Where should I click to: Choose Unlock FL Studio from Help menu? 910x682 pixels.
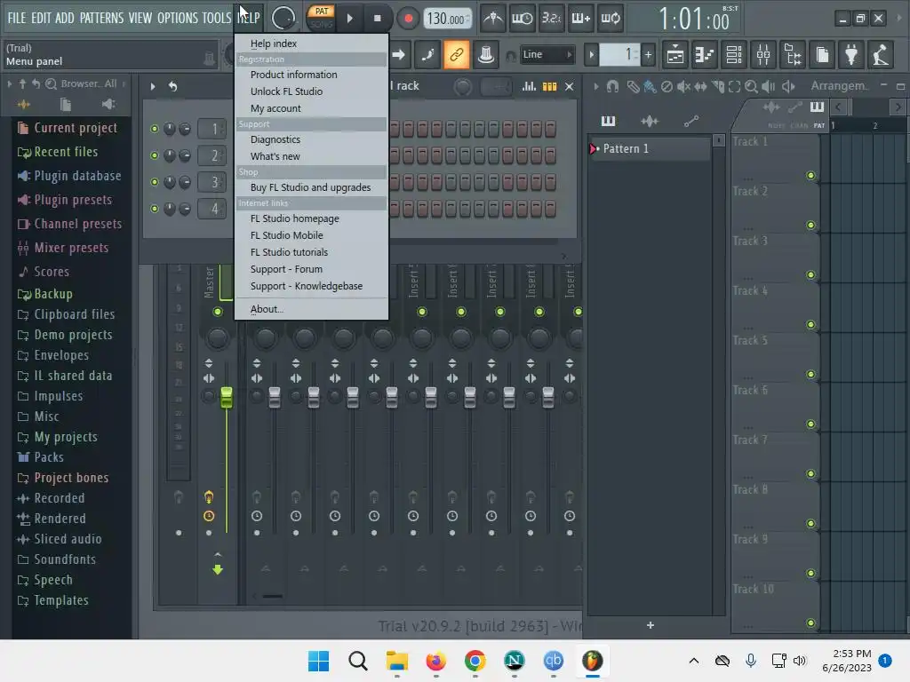311,91
